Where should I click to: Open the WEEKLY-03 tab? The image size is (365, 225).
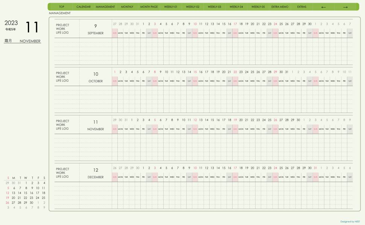[x=214, y=7]
